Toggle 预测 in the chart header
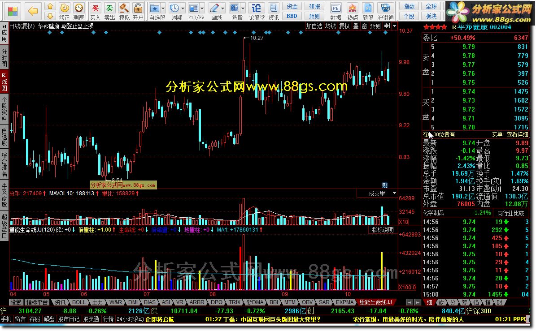 (x=375, y=26)
